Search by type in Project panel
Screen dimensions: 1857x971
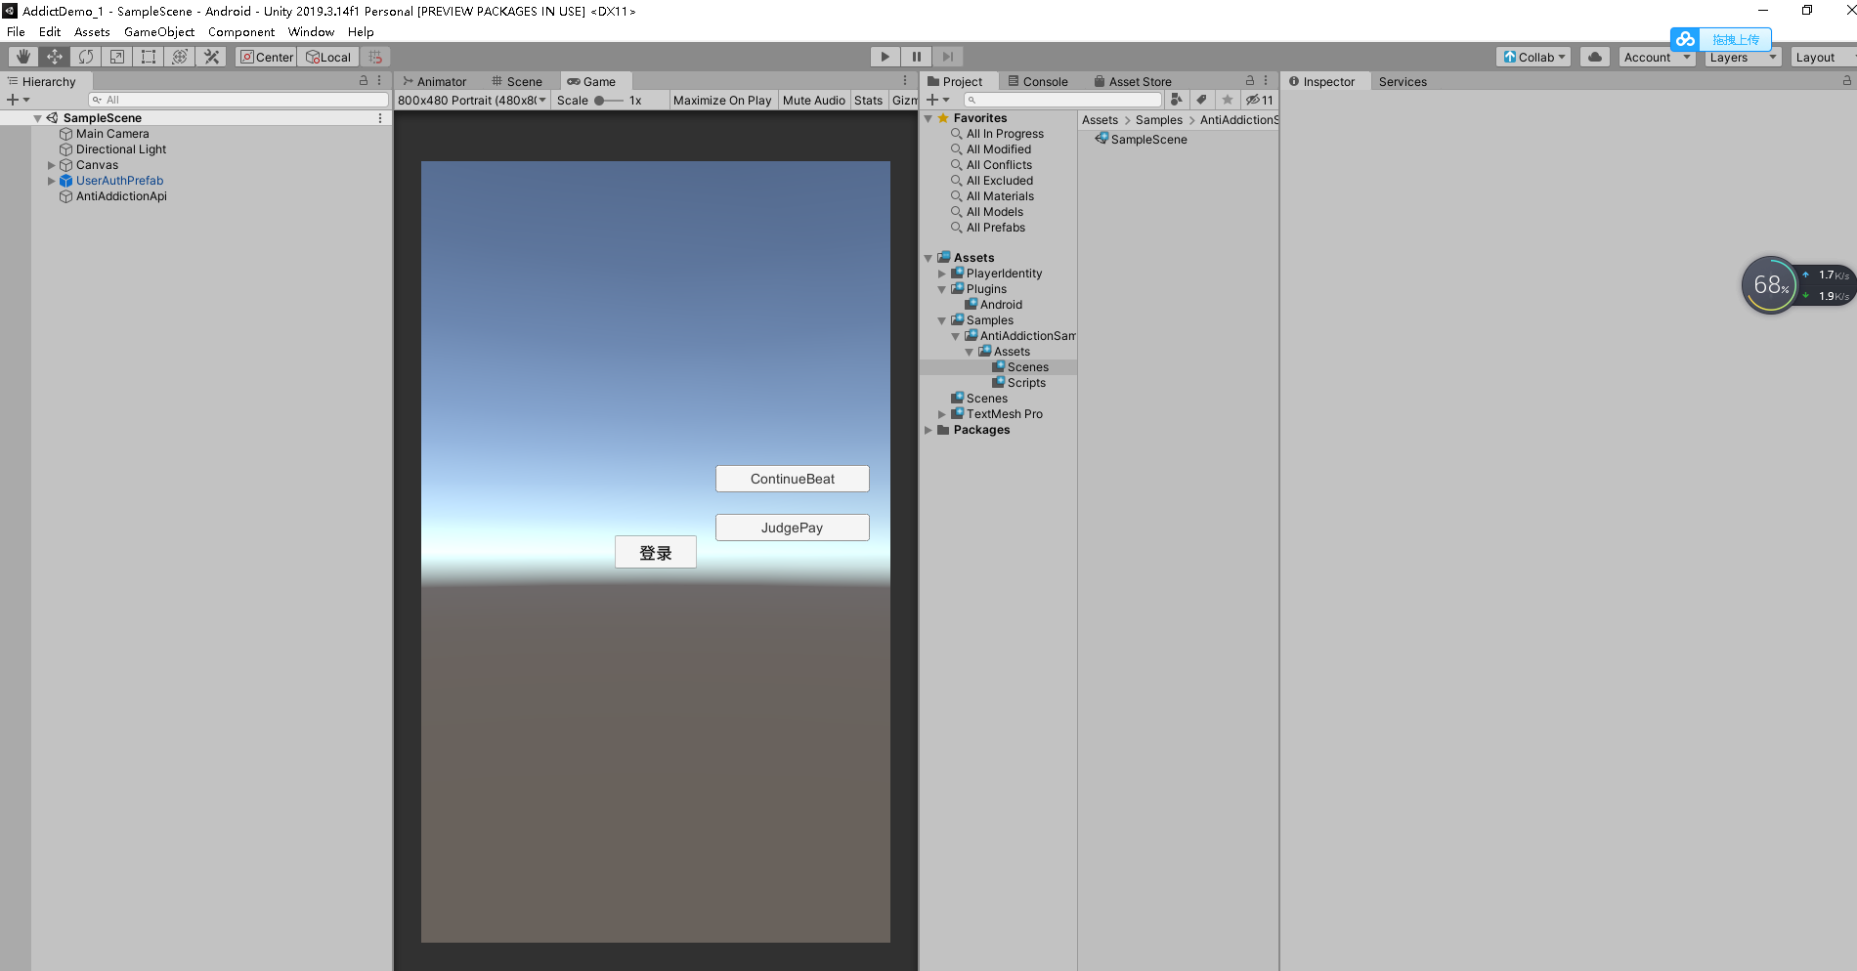point(1177,100)
